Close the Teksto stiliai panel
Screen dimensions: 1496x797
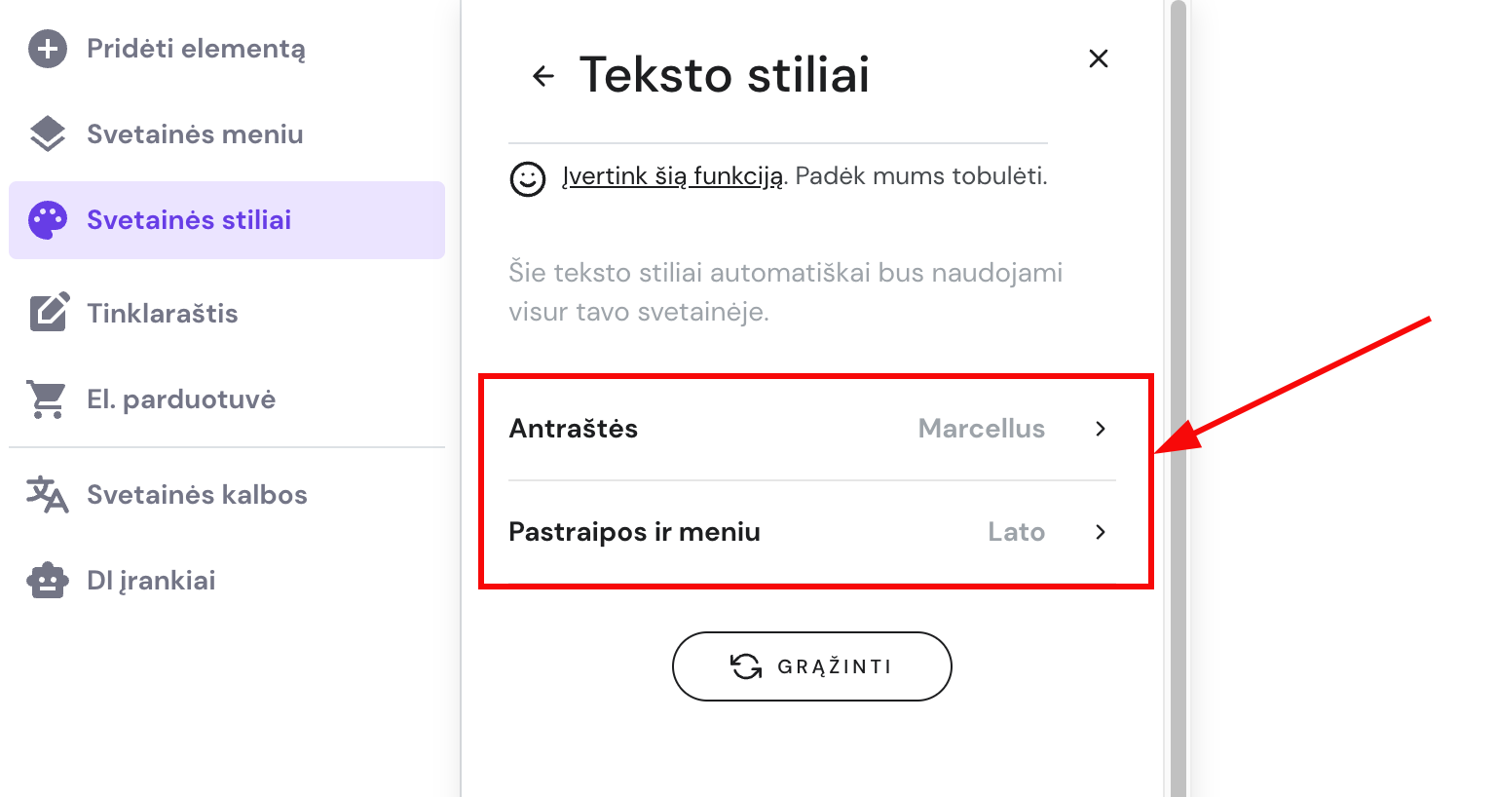(1099, 58)
